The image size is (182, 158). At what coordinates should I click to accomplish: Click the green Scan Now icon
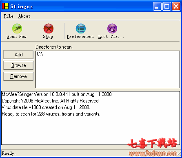tap(17, 29)
